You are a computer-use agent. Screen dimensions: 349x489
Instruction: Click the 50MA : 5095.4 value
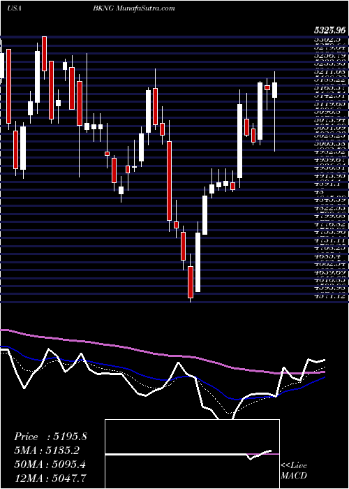[50, 464]
